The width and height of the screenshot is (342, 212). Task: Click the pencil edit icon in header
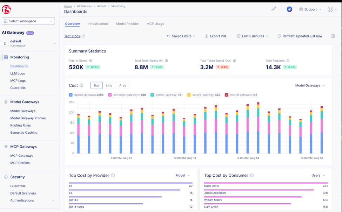[x=274, y=9]
